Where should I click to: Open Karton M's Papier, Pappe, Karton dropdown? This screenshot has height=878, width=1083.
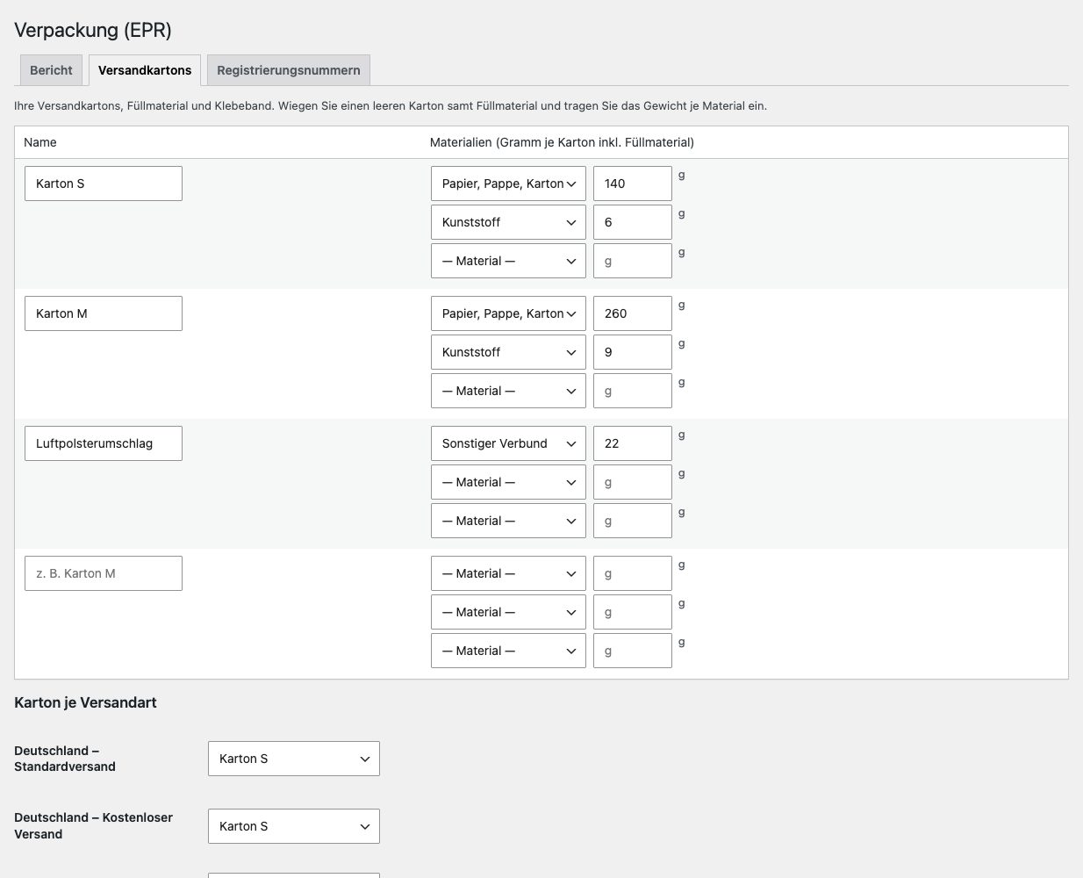pos(508,313)
